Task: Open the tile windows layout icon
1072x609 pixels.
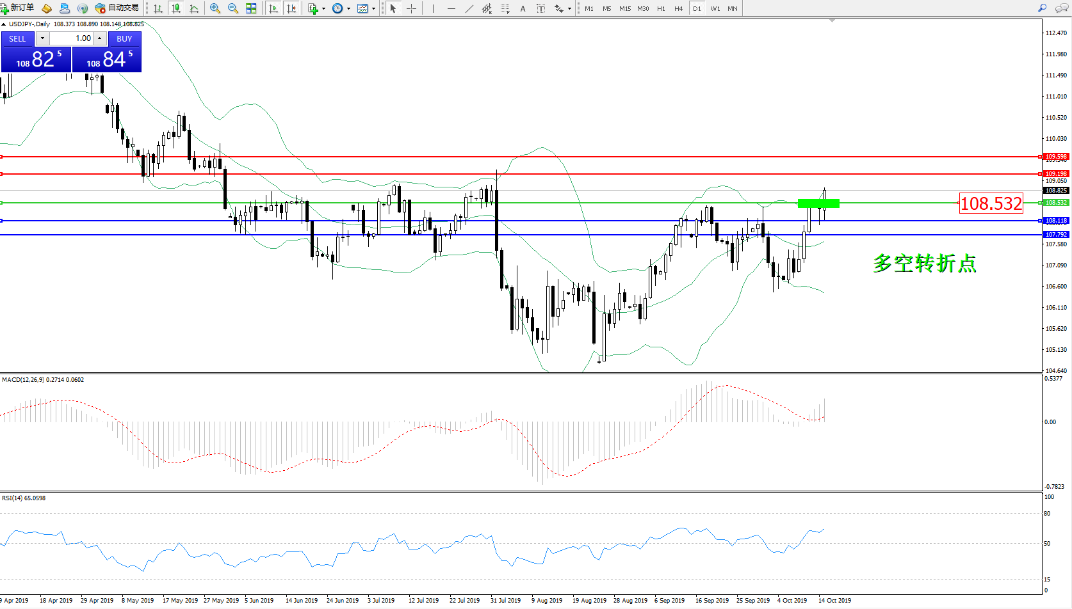Action: click(x=251, y=8)
